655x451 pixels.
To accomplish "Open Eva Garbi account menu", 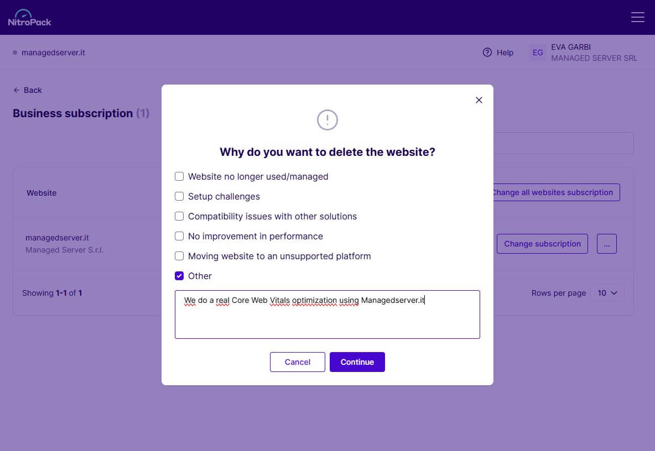I will pyautogui.click(x=583, y=53).
